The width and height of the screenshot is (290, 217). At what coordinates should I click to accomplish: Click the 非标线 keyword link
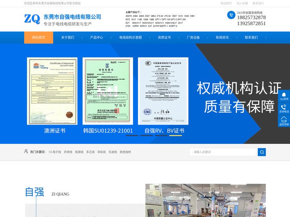[101, 152]
